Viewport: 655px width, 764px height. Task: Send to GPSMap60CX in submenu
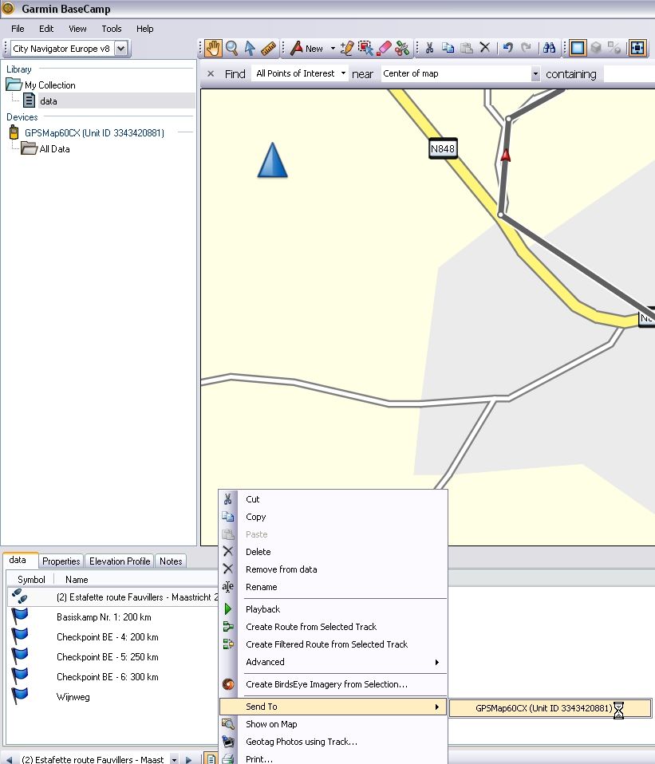[550, 708]
